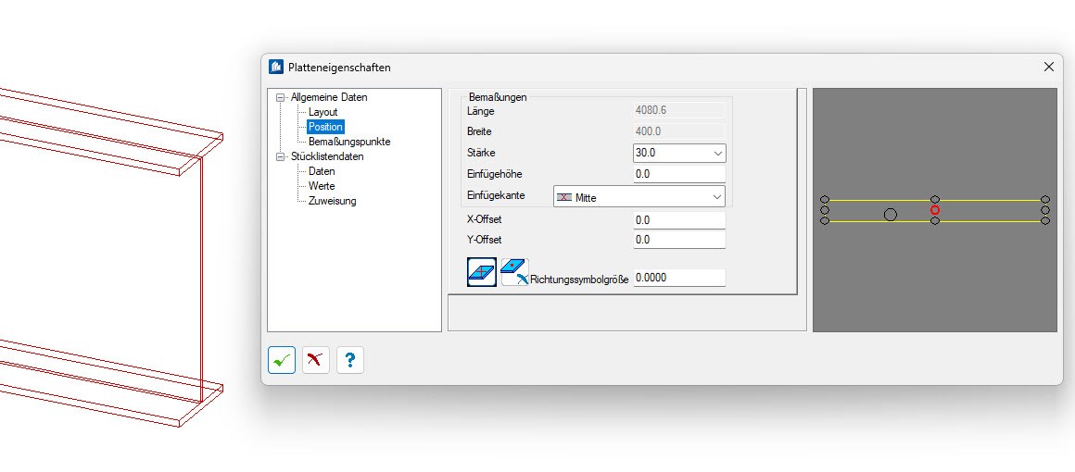The height and width of the screenshot is (472, 1075).
Task: Click the 'Einfügekante' label
Action: (x=496, y=195)
